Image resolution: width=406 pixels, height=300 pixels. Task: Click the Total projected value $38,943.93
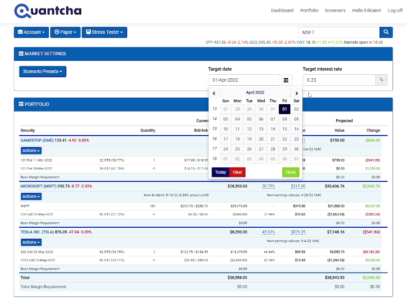click(x=335, y=278)
